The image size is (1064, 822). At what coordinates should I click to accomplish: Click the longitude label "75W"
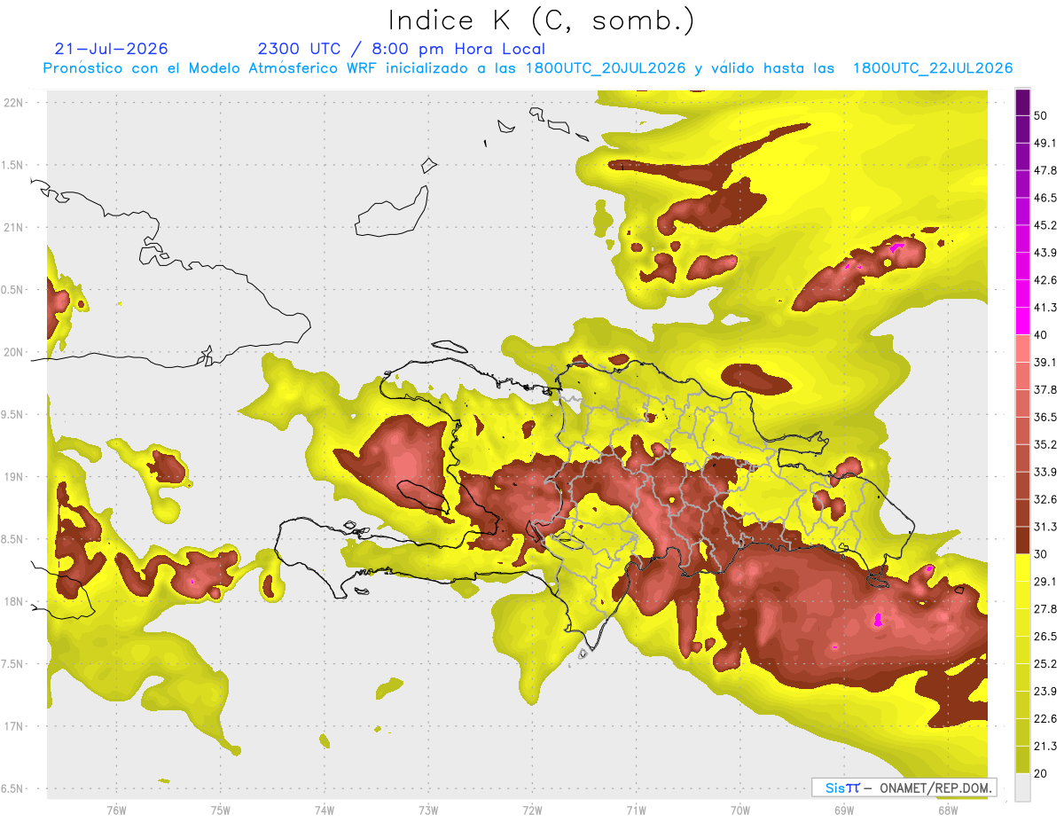click(220, 810)
